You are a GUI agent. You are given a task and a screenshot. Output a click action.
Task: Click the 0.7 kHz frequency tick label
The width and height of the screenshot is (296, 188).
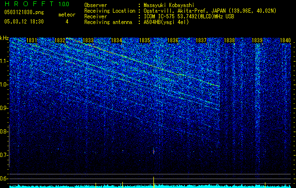coord(4,155)
